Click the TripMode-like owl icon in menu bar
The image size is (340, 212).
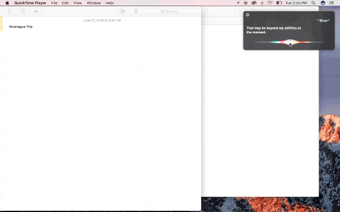click(254, 3)
